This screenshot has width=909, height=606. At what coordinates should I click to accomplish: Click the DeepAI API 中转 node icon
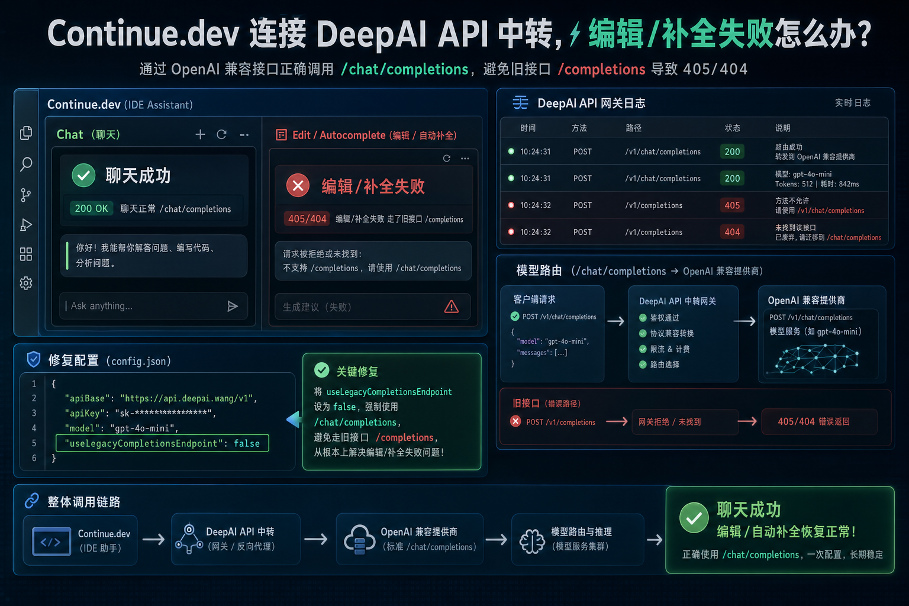(x=189, y=539)
